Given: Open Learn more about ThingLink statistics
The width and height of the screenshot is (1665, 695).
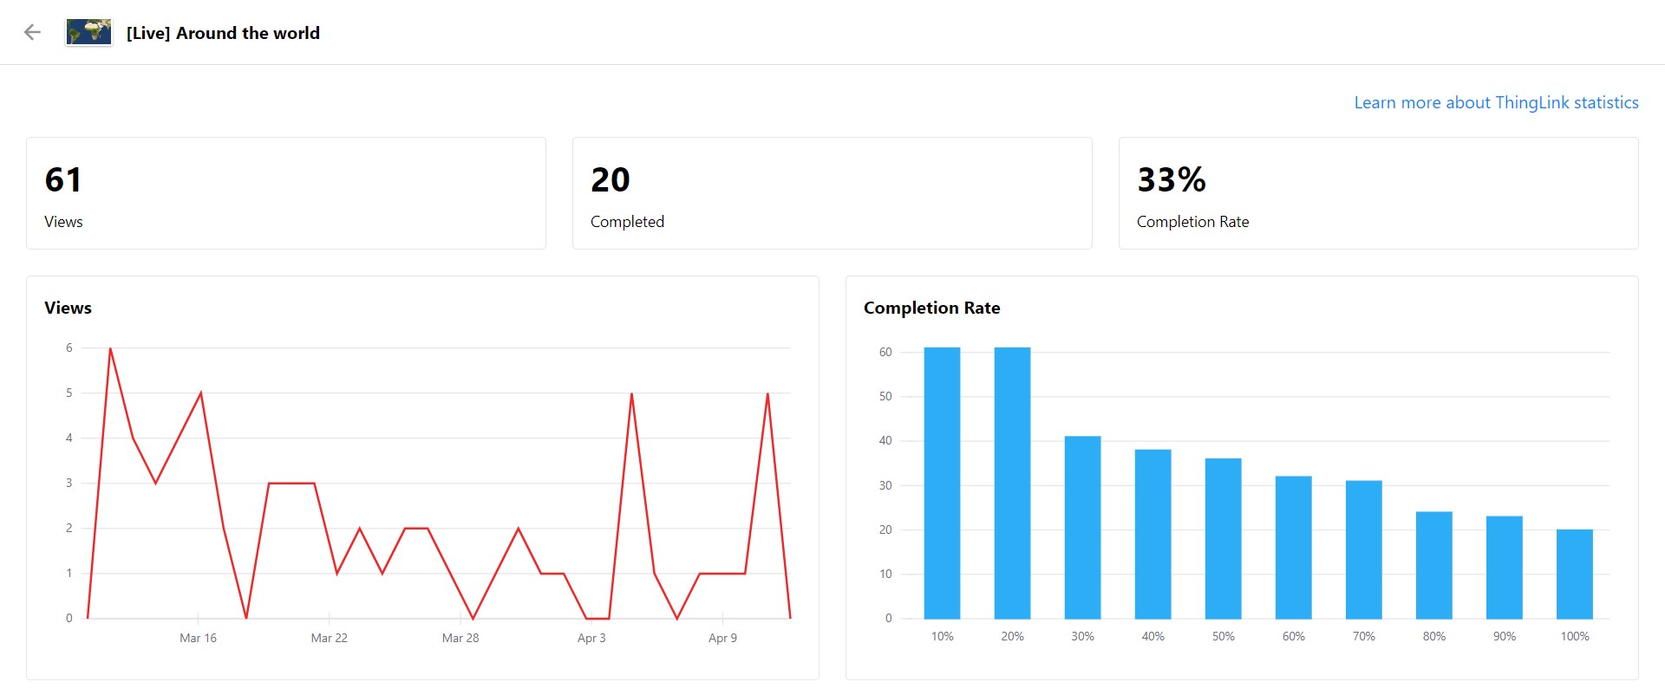Looking at the screenshot, I should (x=1496, y=102).
